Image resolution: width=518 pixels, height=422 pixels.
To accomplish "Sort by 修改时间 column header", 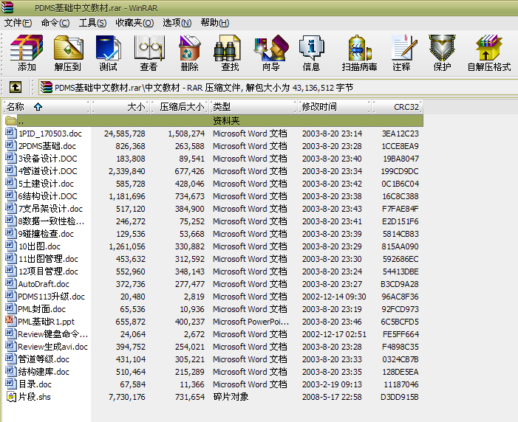I will coord(335,107).
